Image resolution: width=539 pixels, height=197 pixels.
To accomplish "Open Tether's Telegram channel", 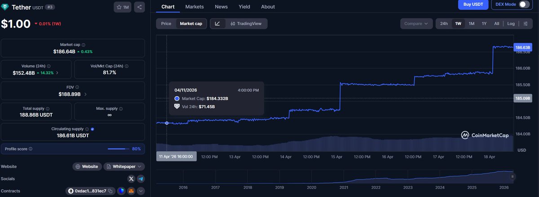I will coord(141,179).
